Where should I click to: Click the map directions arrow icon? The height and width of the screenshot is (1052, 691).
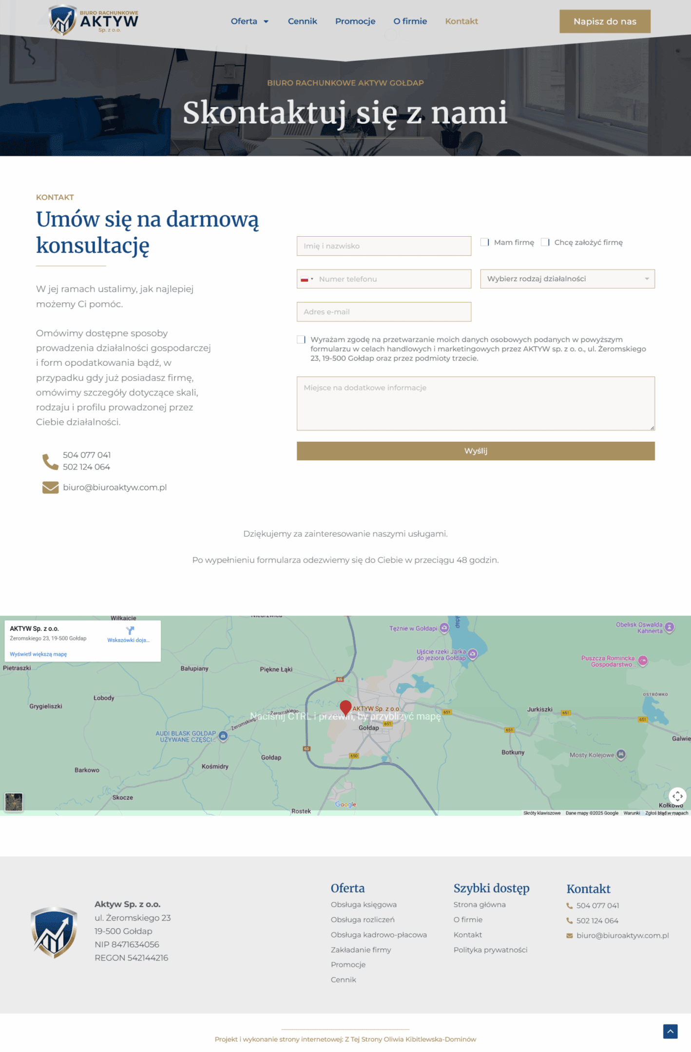click(130, 630)
